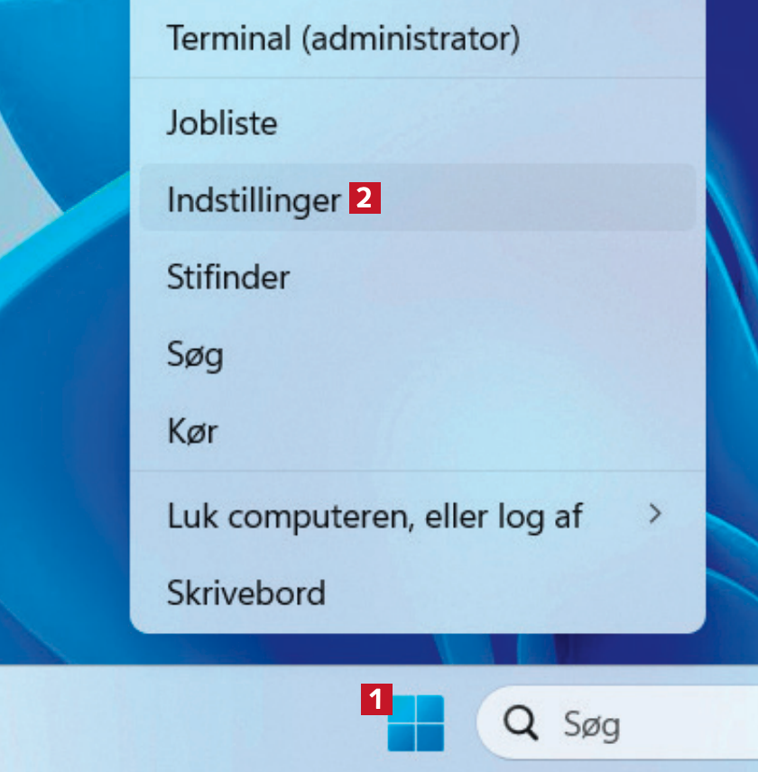This screenshot has height=772, width=758.
Task: Click the word "(administrator)" in Terminal entry
Action: 411,39
